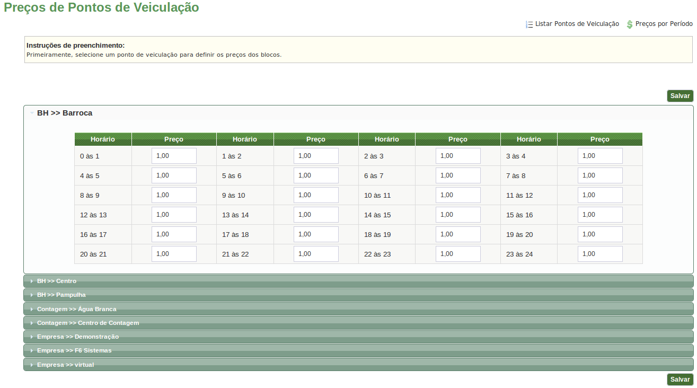Click the '0 às 1' time label
Image resolution: width=697 pixels, height=388 pixels.
point(90,156)
